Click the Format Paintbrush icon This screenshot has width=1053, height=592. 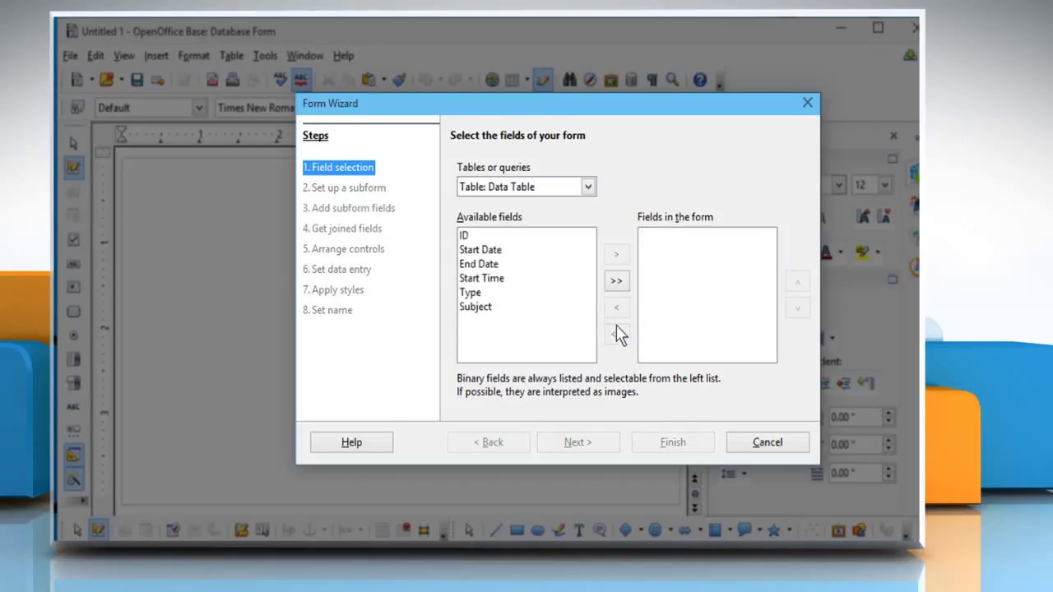click(x=399, y=80)
